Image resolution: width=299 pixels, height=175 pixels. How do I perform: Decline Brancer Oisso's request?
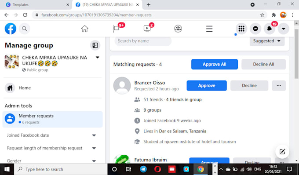(249, 86)
